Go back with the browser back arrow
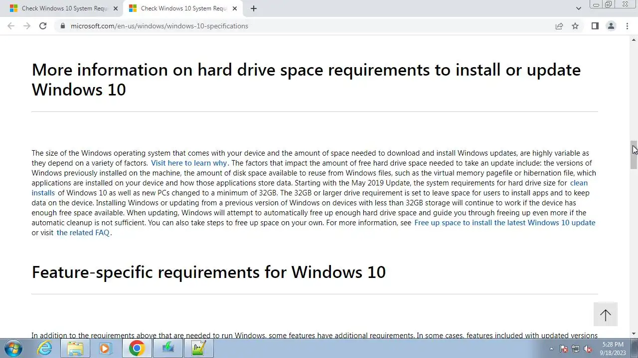Viewport: 638px width, 358px height. tap(11, 26)
